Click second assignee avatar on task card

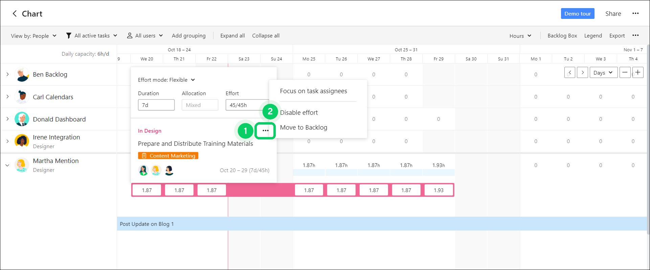[156, 170]
